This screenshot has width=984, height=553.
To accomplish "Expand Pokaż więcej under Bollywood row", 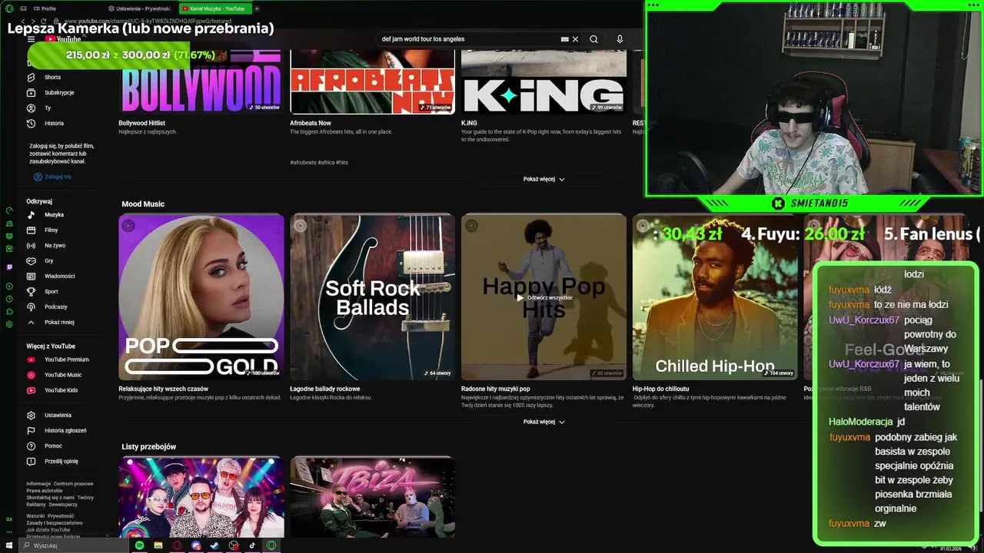I will click(x=544, y=179).
